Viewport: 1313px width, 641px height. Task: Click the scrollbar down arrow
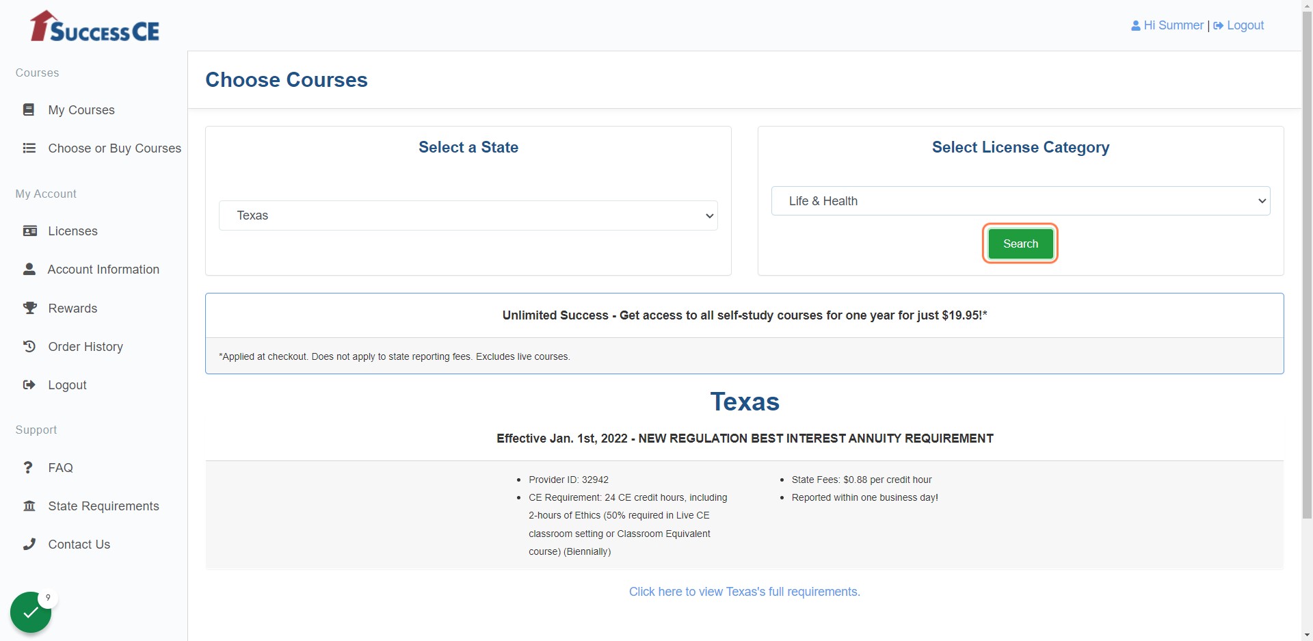point(1307,635)
